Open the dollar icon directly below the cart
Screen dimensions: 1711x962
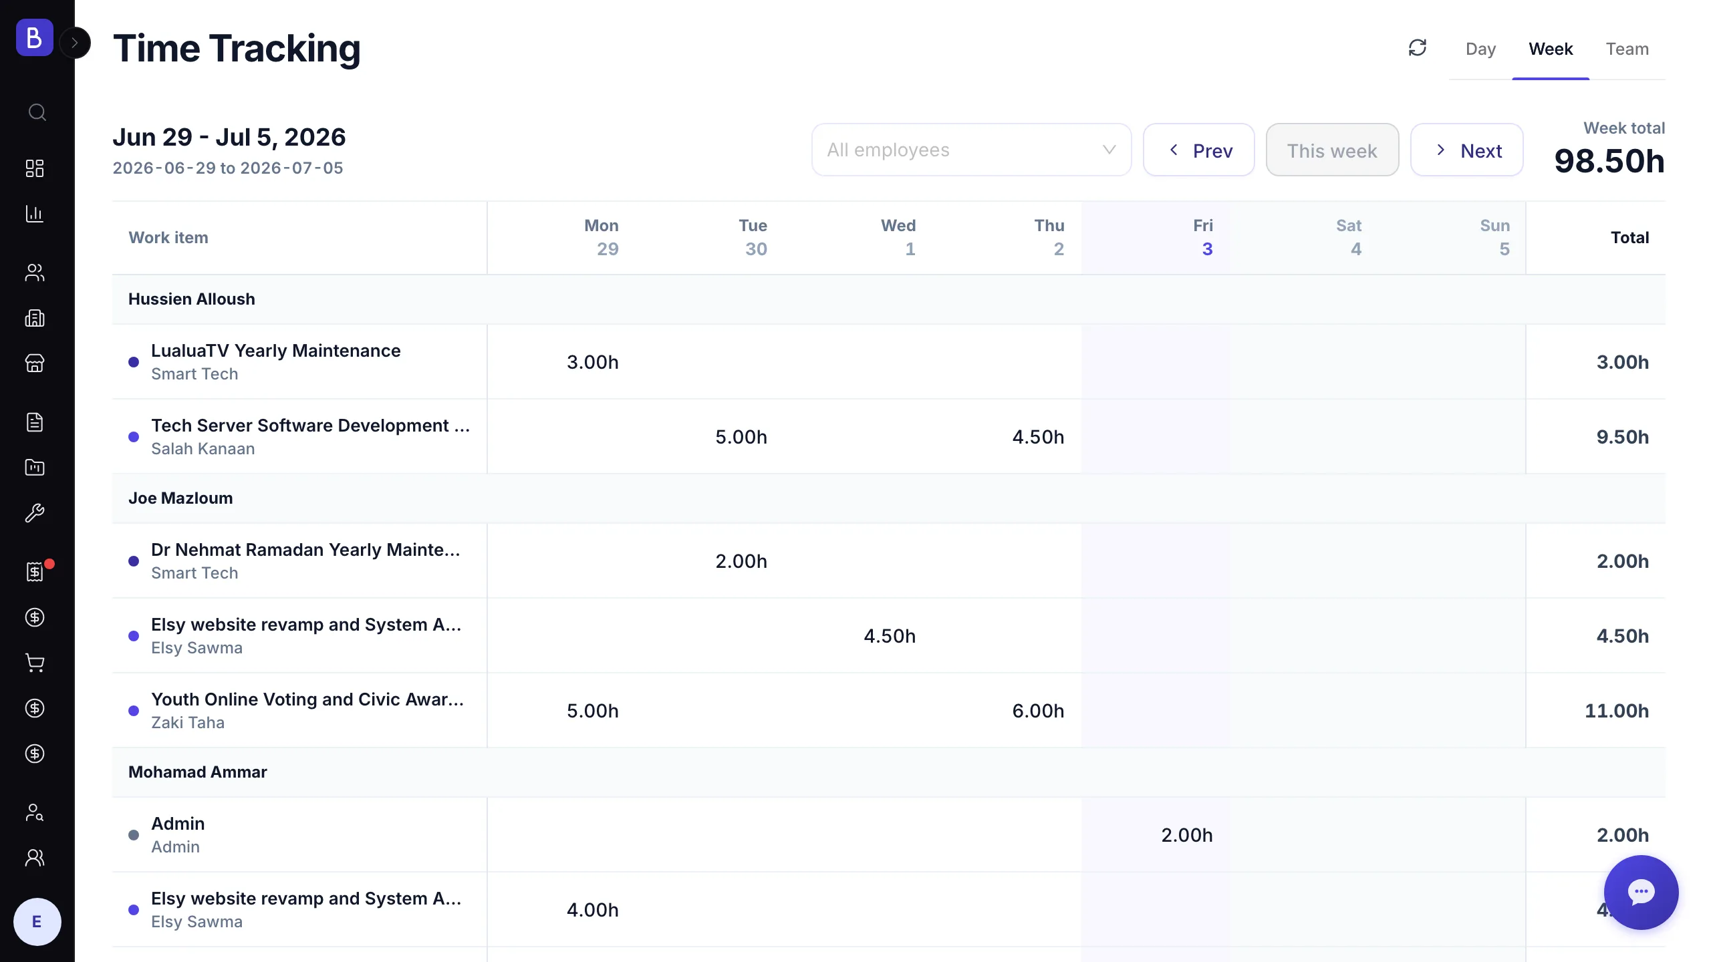pos(35,708)
